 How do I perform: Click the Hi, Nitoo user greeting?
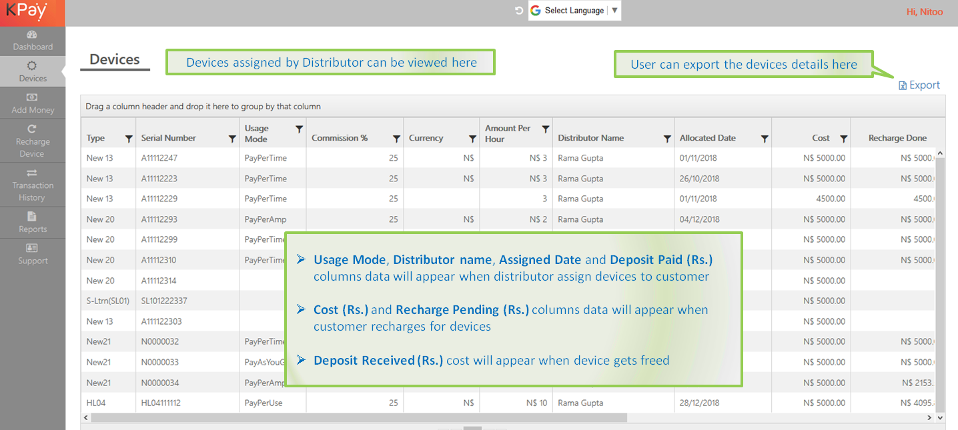coord(924,12)
